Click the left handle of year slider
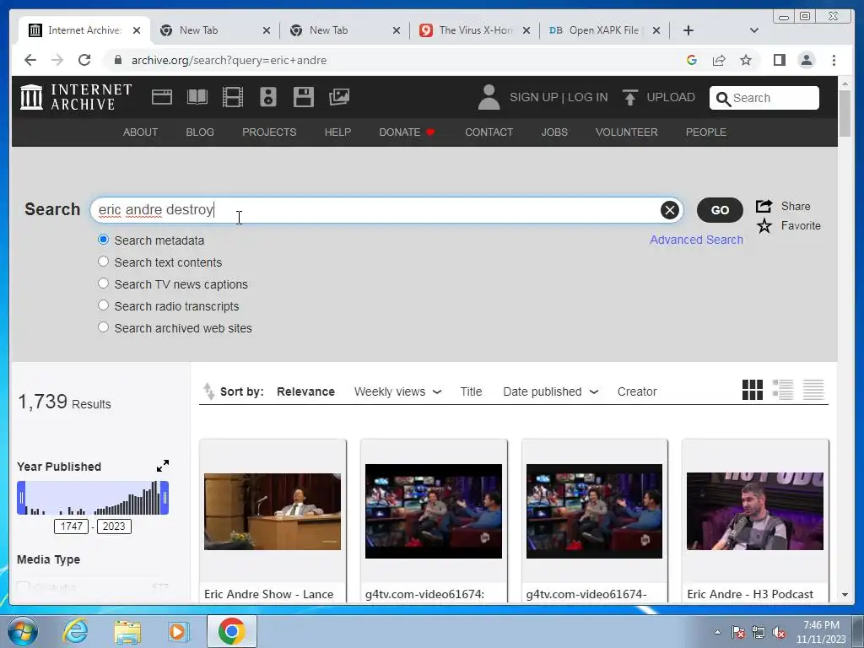 pyautogui.click(x=21, y=498)
